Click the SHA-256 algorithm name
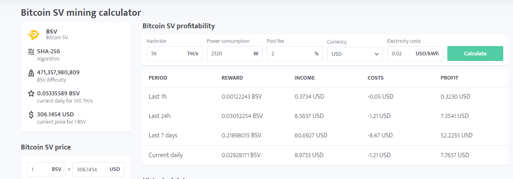 coord(49,51)
